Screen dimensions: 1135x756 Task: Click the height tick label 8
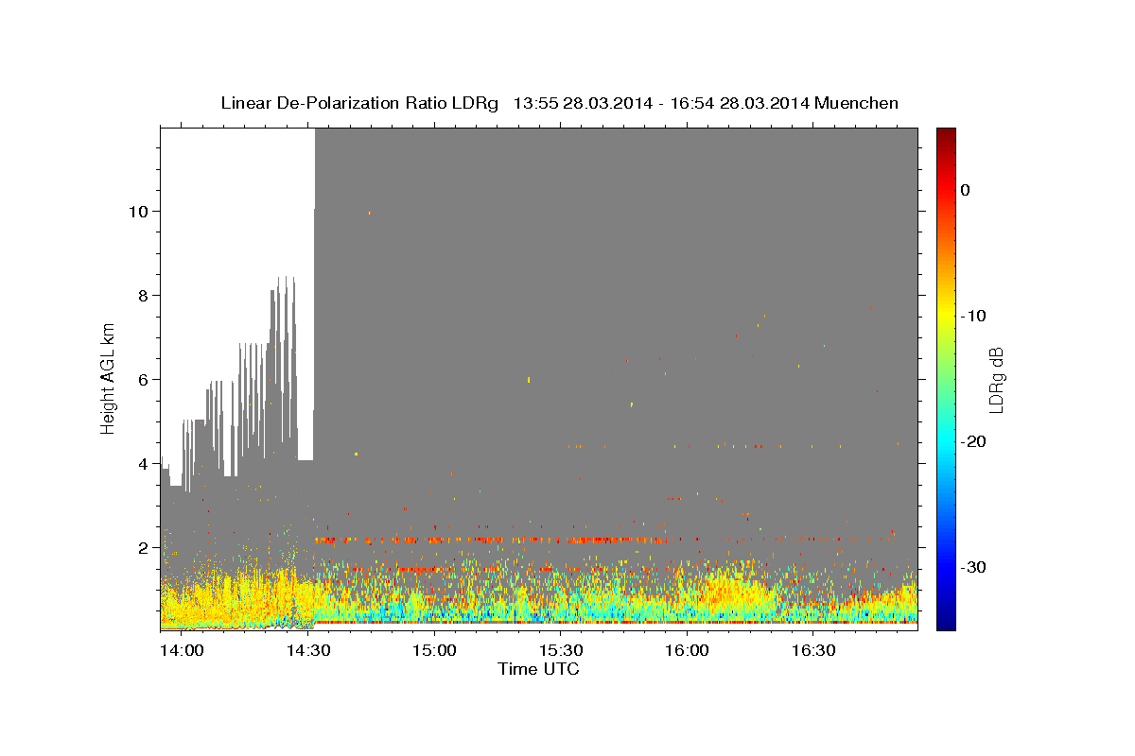pos(144,295)
